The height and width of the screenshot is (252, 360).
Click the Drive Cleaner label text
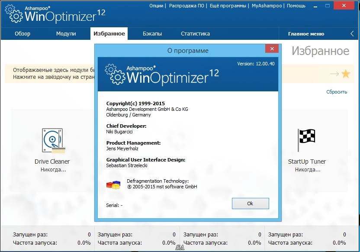pyautogui.click(x=52, y=162)
